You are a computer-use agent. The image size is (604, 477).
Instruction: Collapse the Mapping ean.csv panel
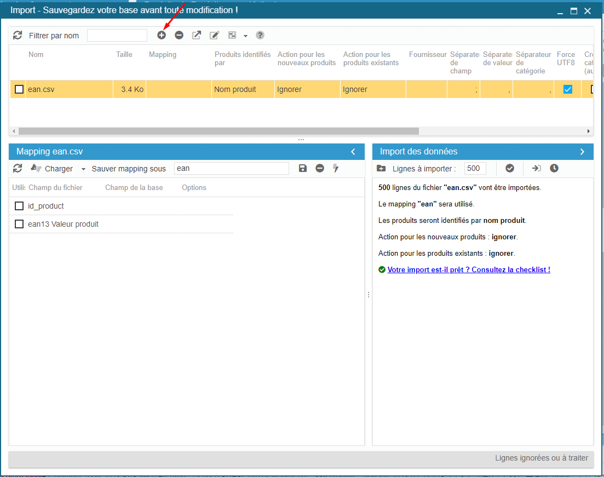point(353,152)
